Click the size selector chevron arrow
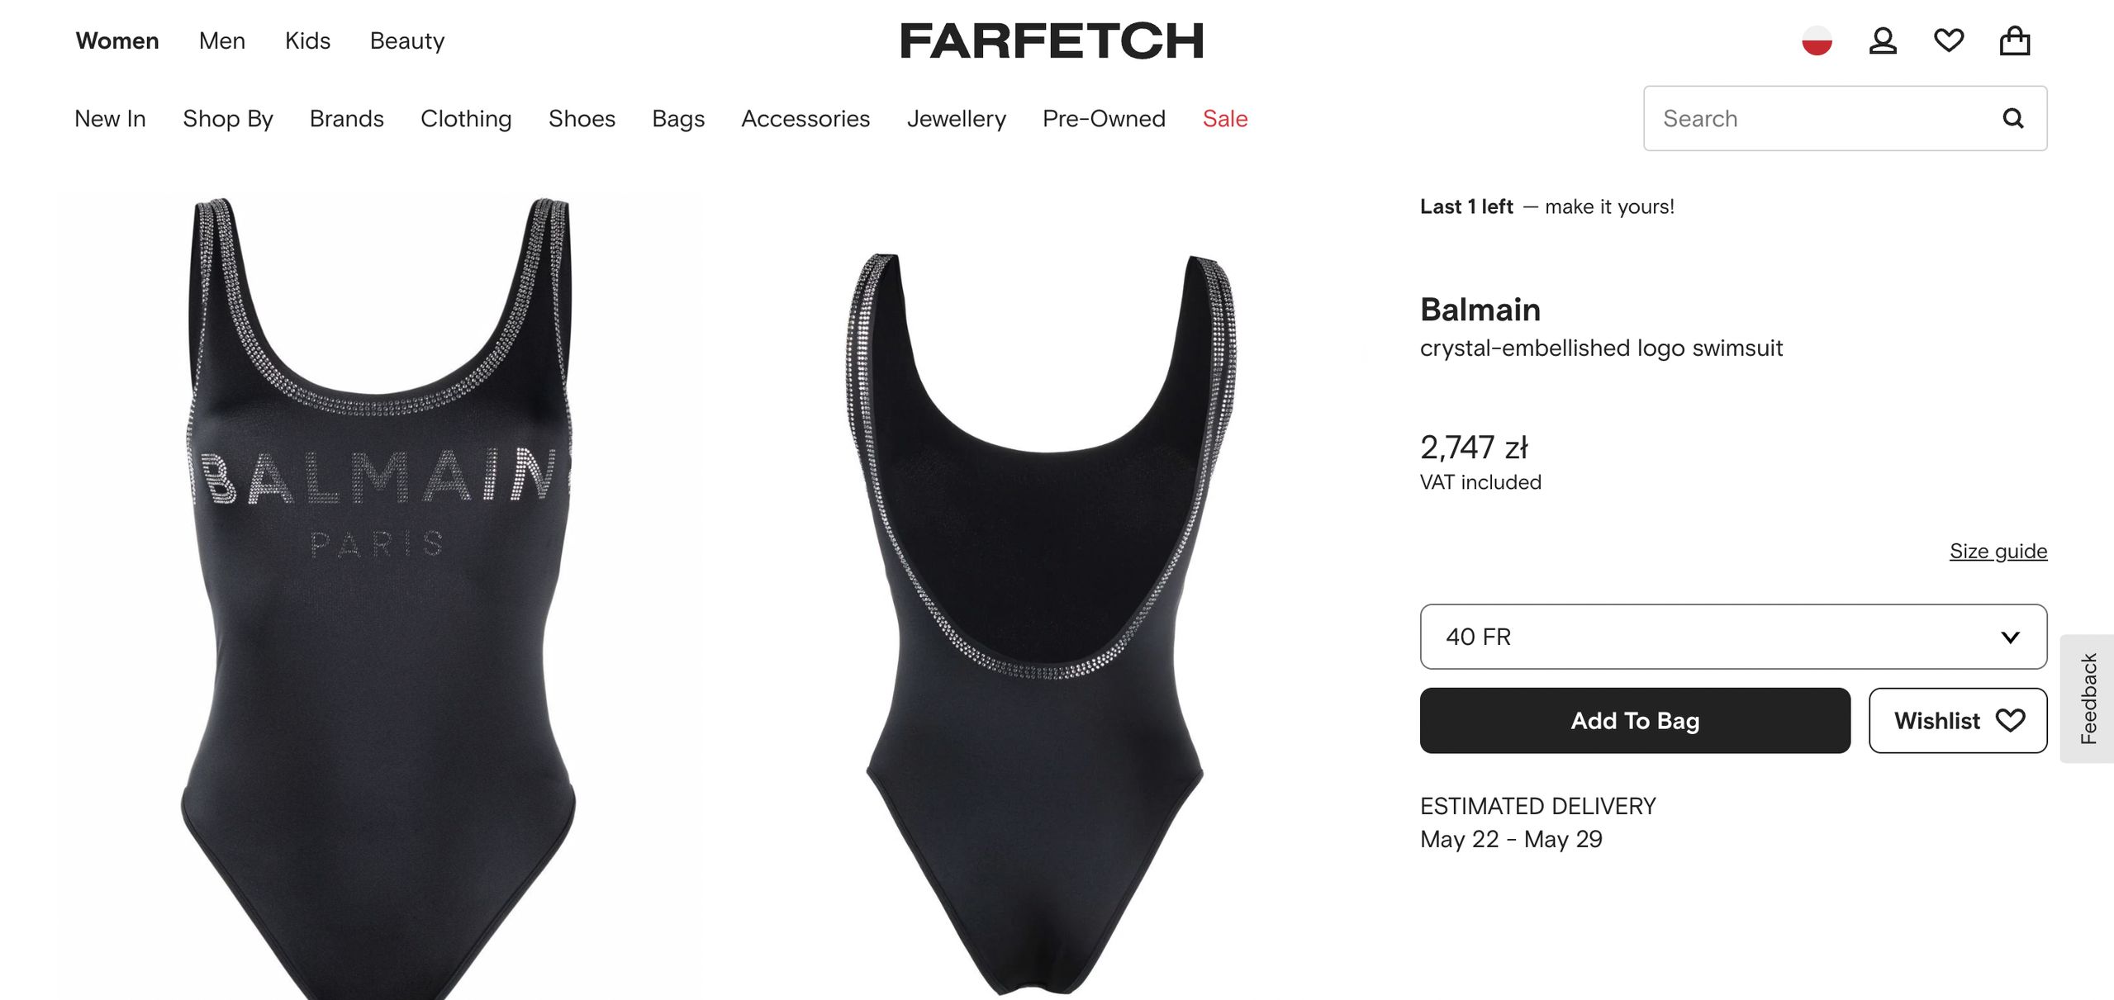The width and height of the screenshot is (2114, 1000). click(2010, 637)
